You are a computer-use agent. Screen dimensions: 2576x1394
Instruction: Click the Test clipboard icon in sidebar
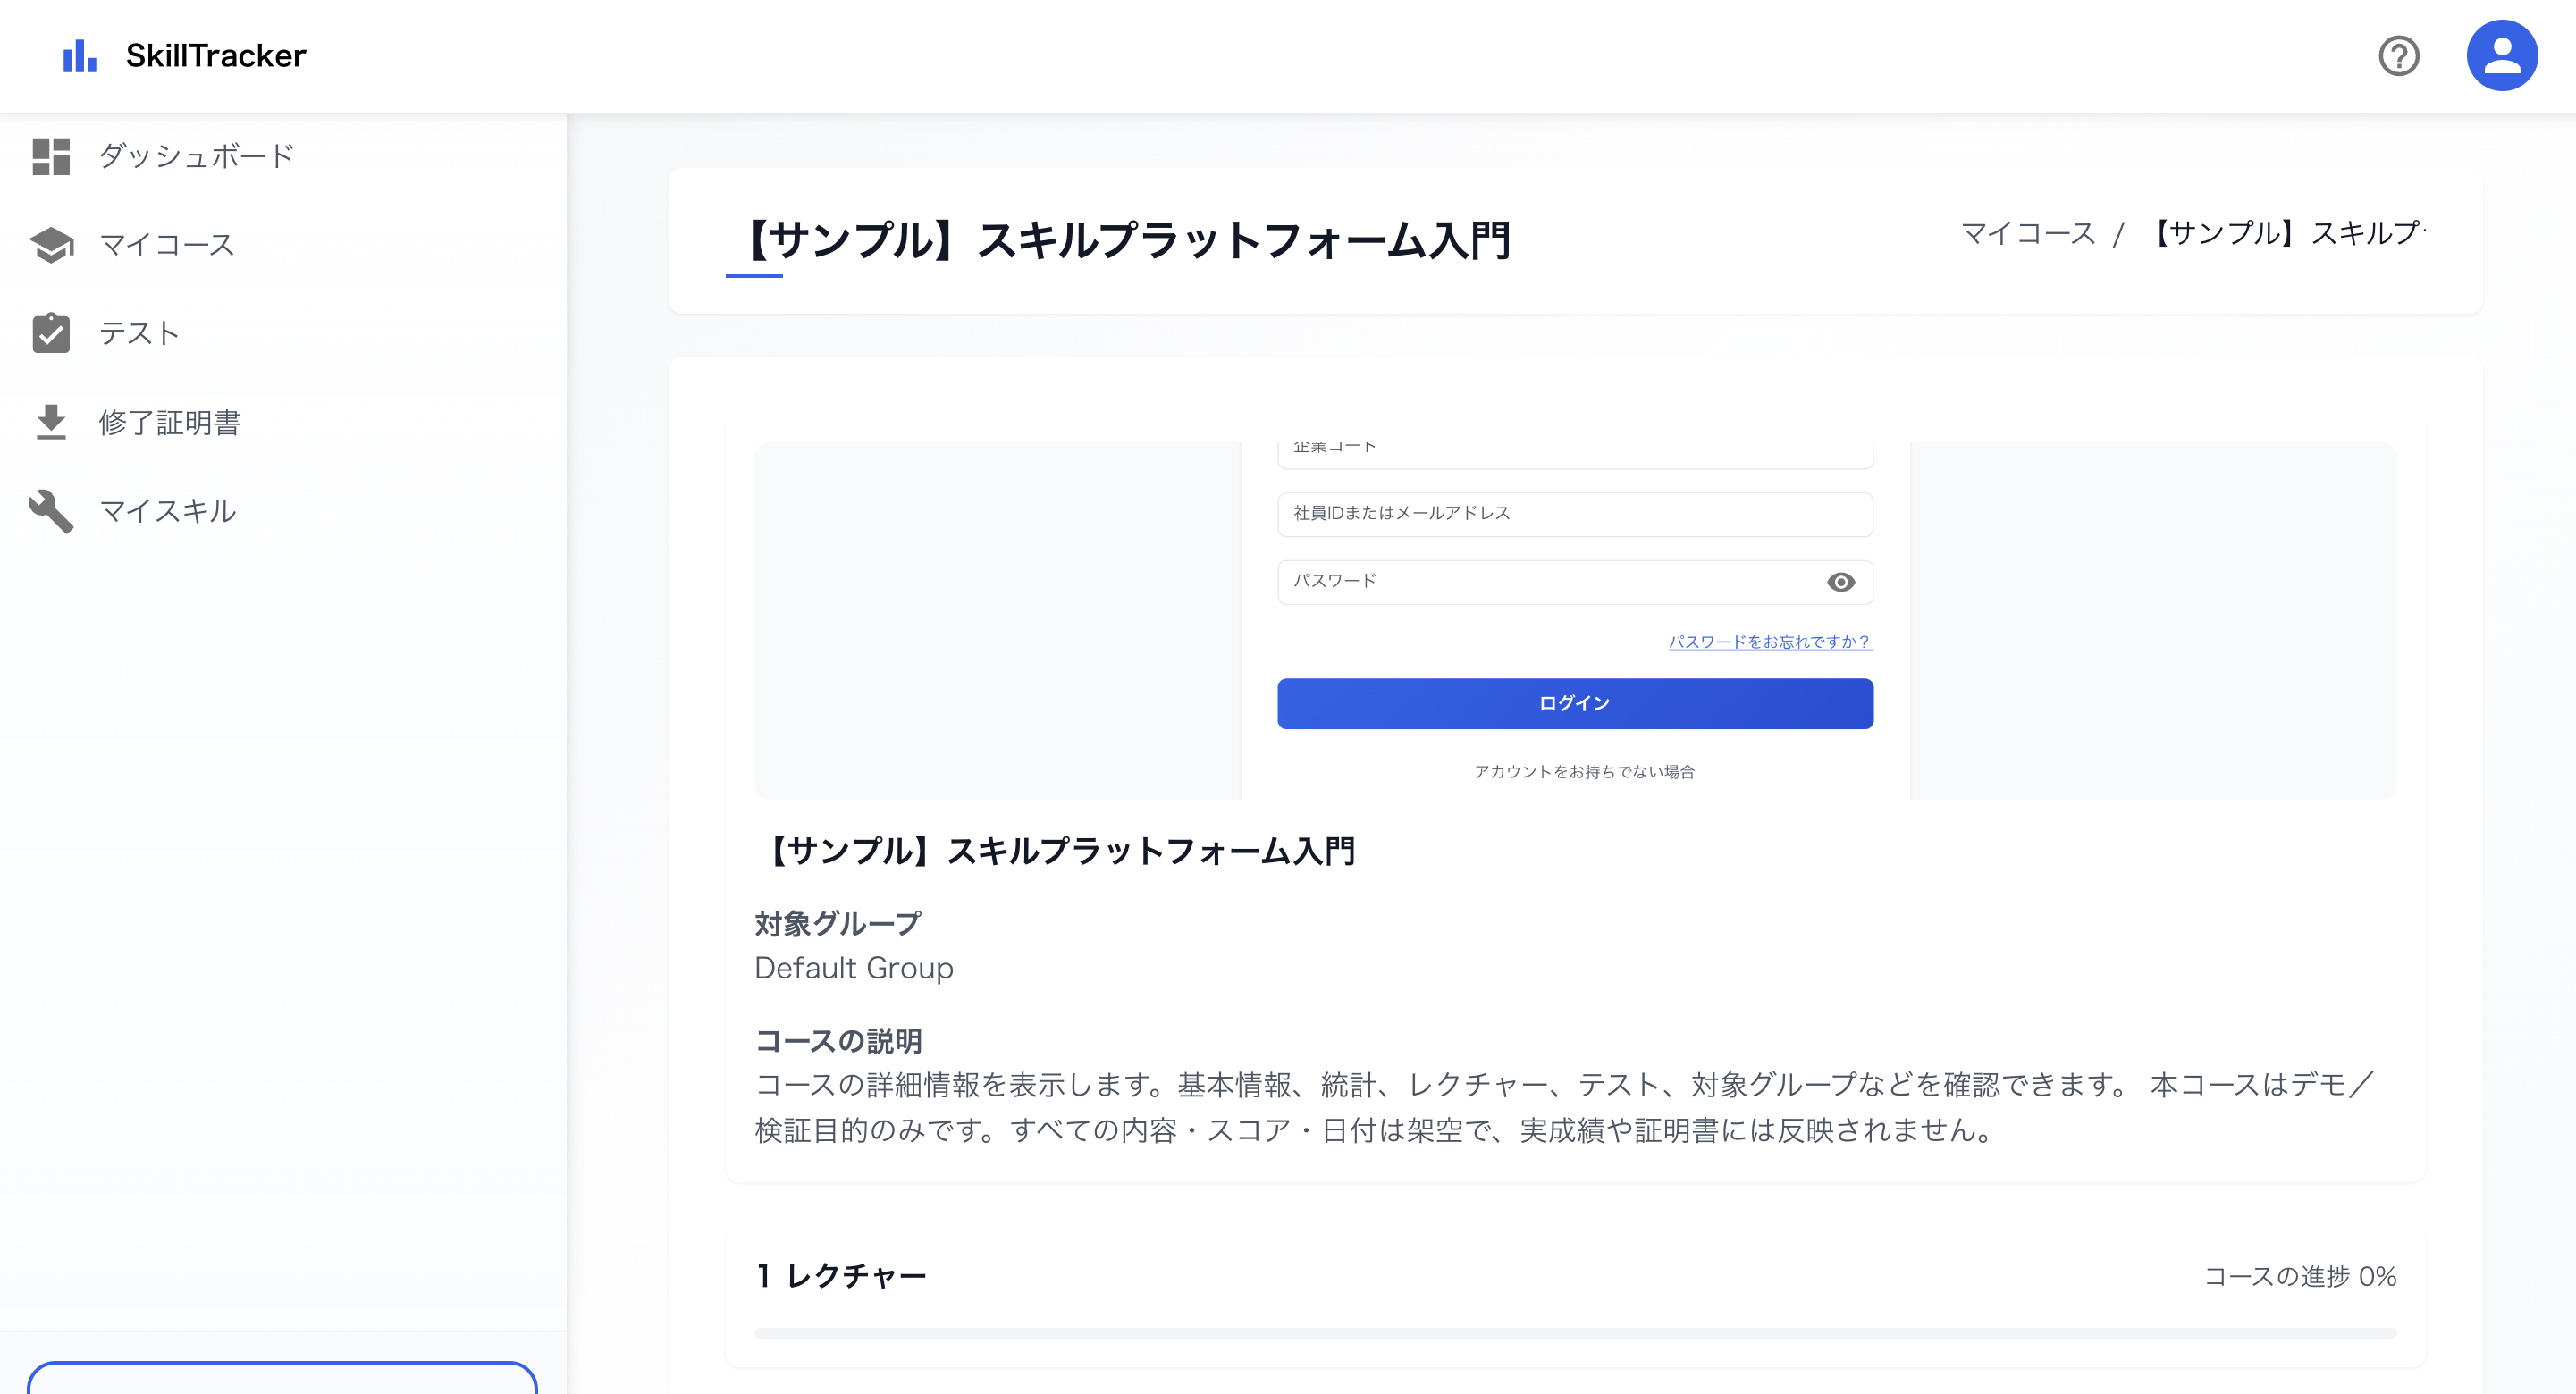(x=52, y=333)
